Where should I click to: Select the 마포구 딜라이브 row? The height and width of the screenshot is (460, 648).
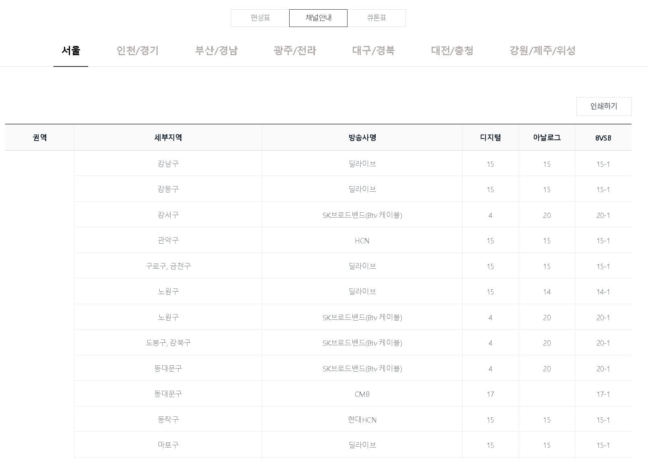pyautogui.click(x=361, y=445)
